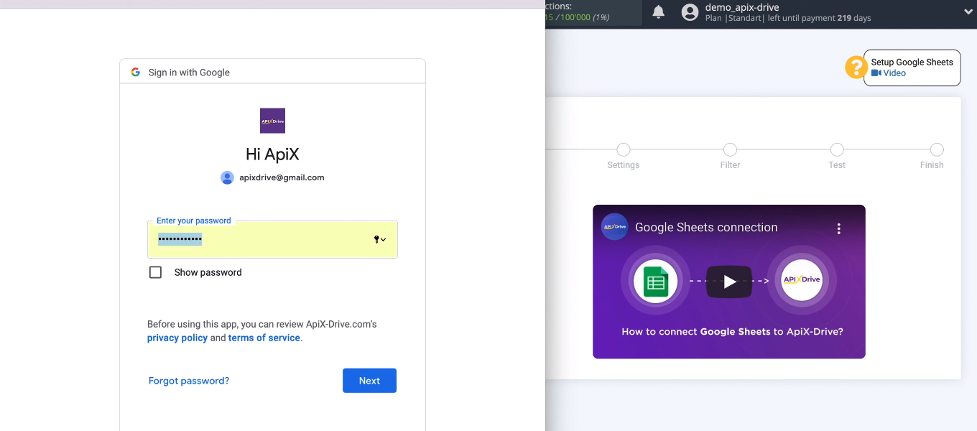Screen dimensions: 977x431
Task: Select the Settings step circle
Action: point(624,149)
